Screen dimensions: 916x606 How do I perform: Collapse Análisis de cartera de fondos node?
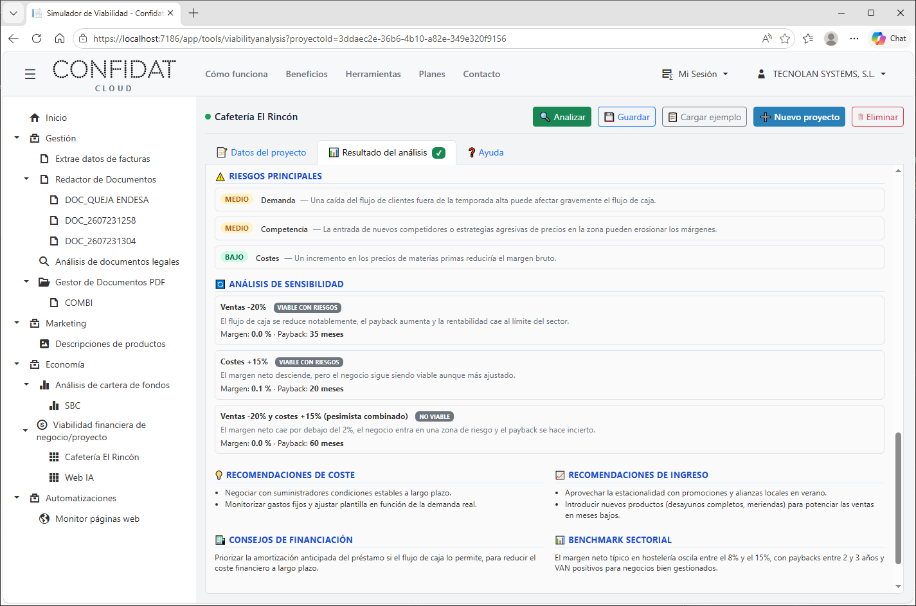(x=26, y=385)
